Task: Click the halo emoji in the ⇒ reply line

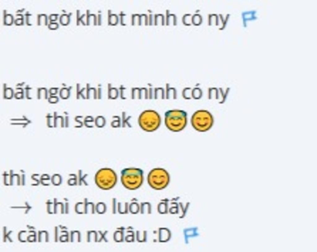Action: (x=176, y=120)
